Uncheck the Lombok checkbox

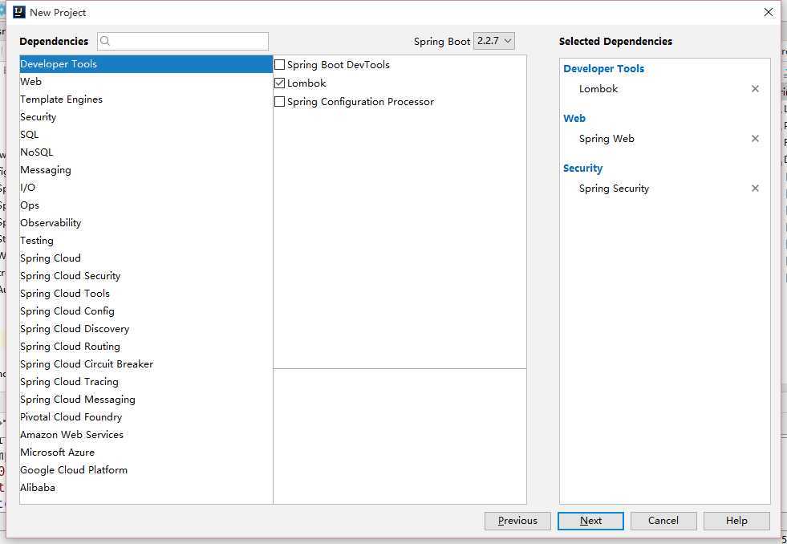pos(279,83)
